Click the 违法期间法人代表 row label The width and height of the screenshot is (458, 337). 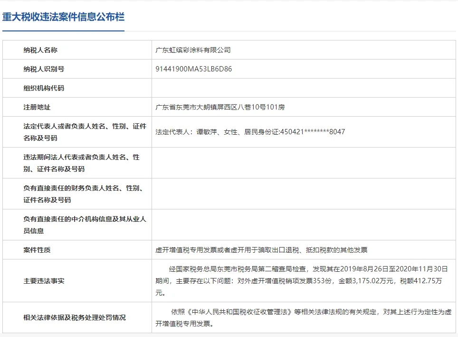coord(81,163)
